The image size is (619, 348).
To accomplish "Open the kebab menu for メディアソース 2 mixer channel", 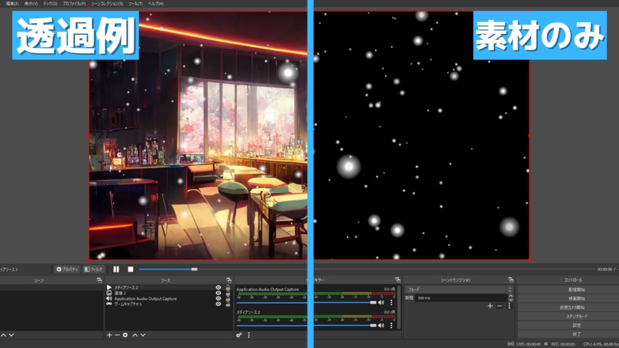I will (x=392, y=325).
